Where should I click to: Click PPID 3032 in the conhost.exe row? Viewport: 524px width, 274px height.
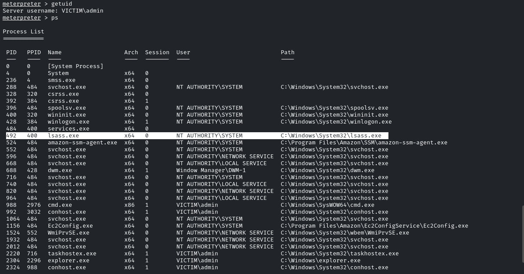pyautogui.click(x=34, y=212)
